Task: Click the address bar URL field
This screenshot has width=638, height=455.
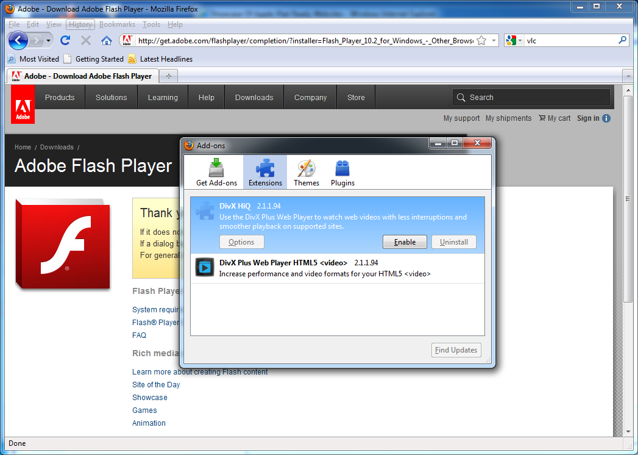Action: point(305,40)
